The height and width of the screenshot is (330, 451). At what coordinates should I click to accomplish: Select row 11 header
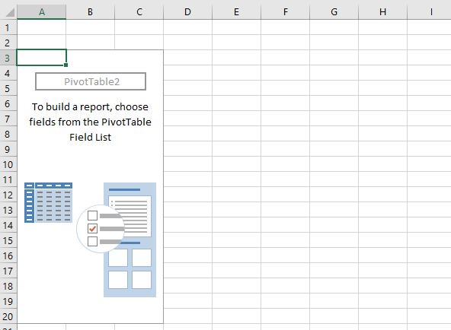[8, 179]
